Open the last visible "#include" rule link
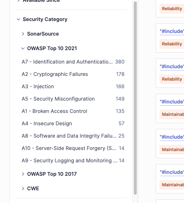 click(172, 172)
